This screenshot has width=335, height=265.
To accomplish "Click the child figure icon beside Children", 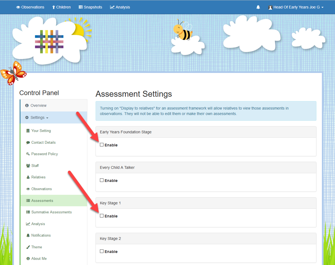I will click(54, 7).
